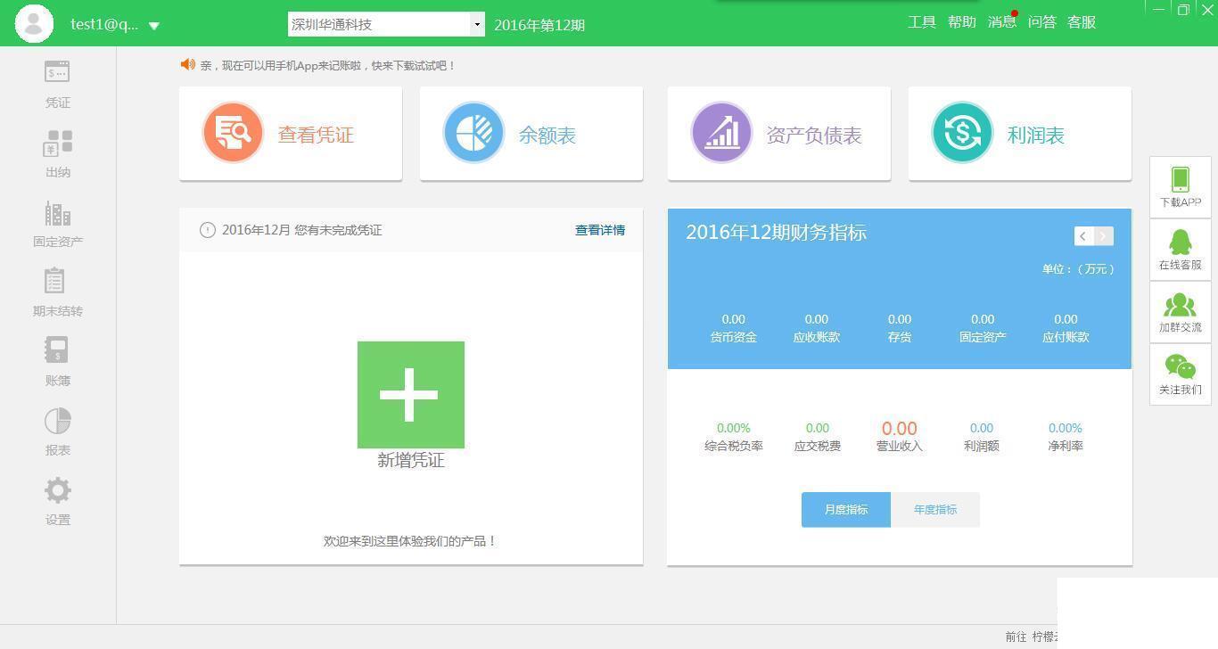1218x649 pixels.
Task: Click the 在线客服 penguin icon
Action: 1180,242
